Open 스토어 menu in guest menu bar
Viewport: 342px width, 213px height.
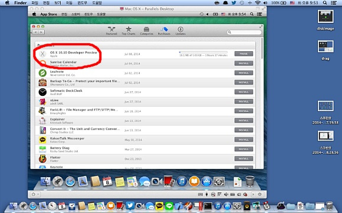coord(75,14)
